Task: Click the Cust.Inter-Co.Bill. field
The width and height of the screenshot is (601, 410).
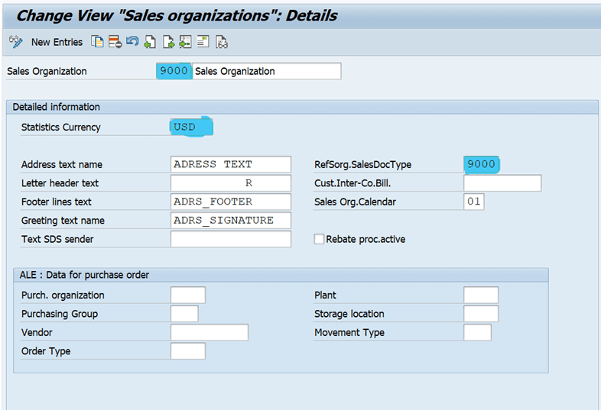Action: (x=502, y=183)
